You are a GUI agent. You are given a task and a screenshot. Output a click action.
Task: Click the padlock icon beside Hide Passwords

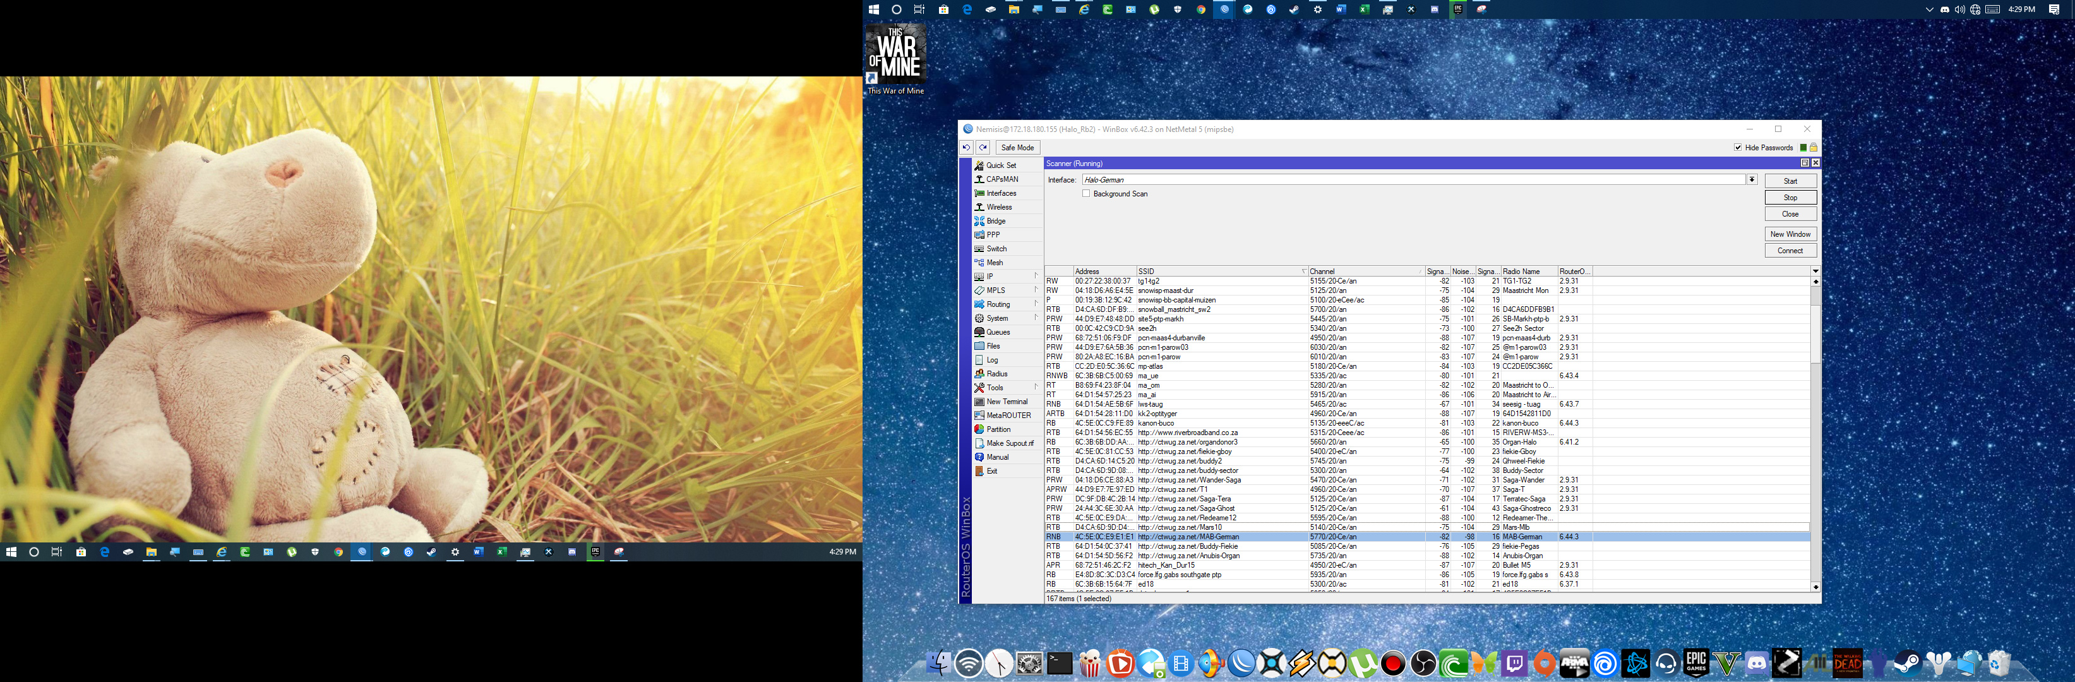tap(1813, 147)
